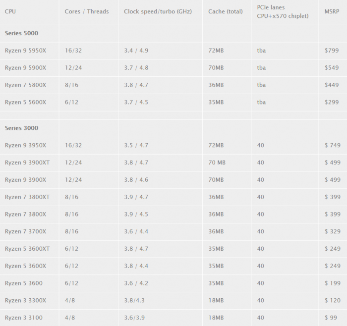Click the tba PCIe value of Ryzen 9 5950X
This screenshot has height=326, width=347.
pyautogui.click(x=261, y=51)
